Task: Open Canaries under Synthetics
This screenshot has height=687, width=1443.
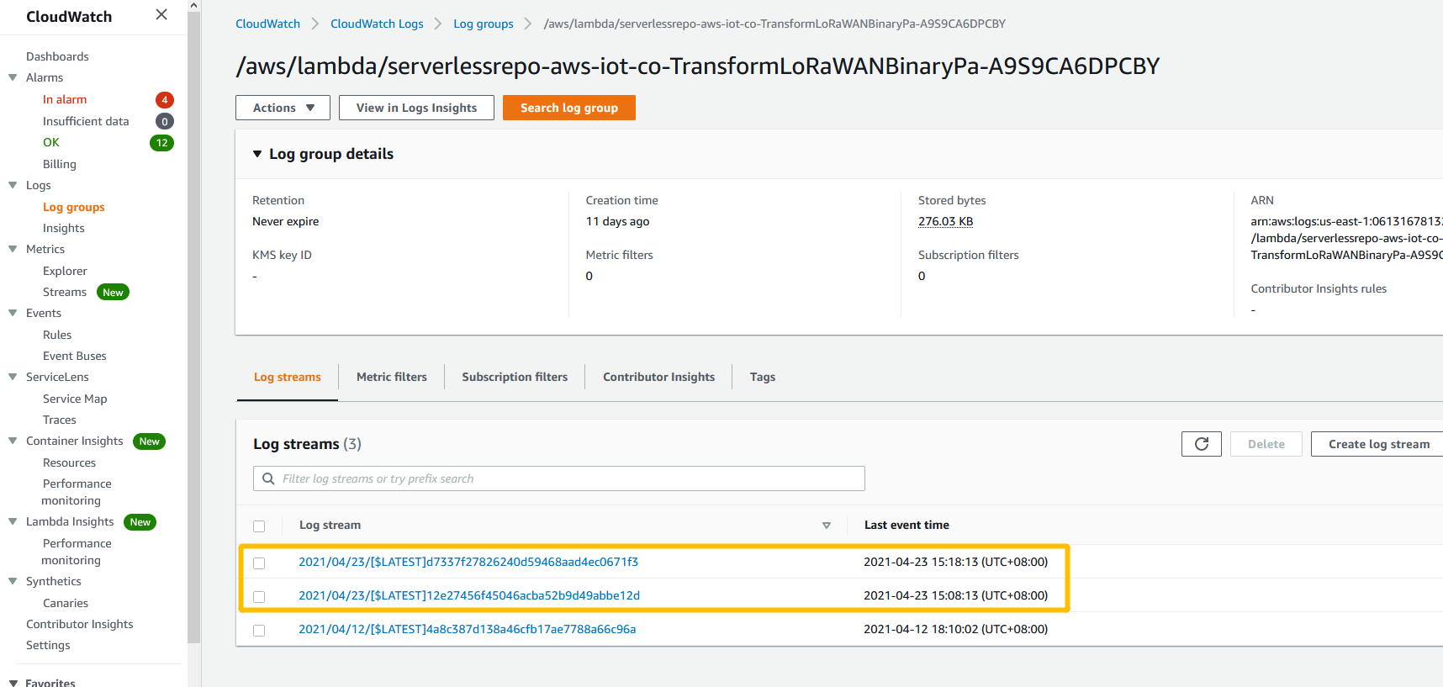Action: [66, 603]
